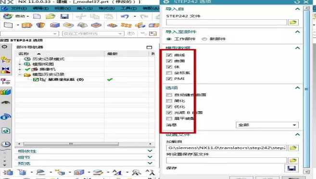Browse for STEP242 文件 with folder icon
The image size is (316, 179).
click(x=293, y=22)
